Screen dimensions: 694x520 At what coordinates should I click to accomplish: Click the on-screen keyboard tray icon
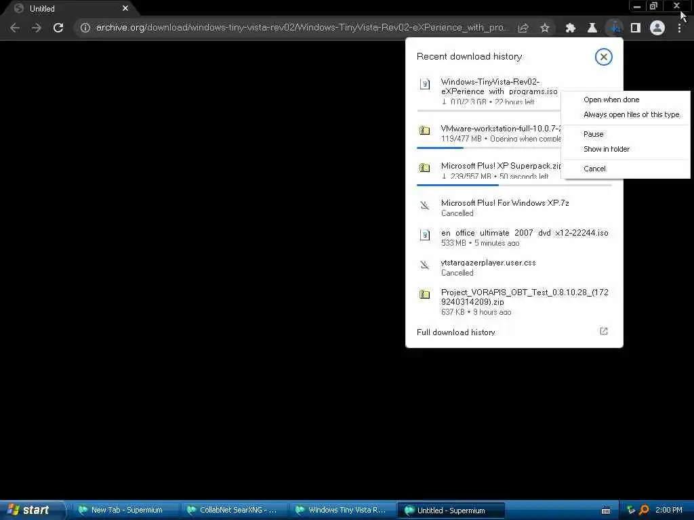coord(606,511)
